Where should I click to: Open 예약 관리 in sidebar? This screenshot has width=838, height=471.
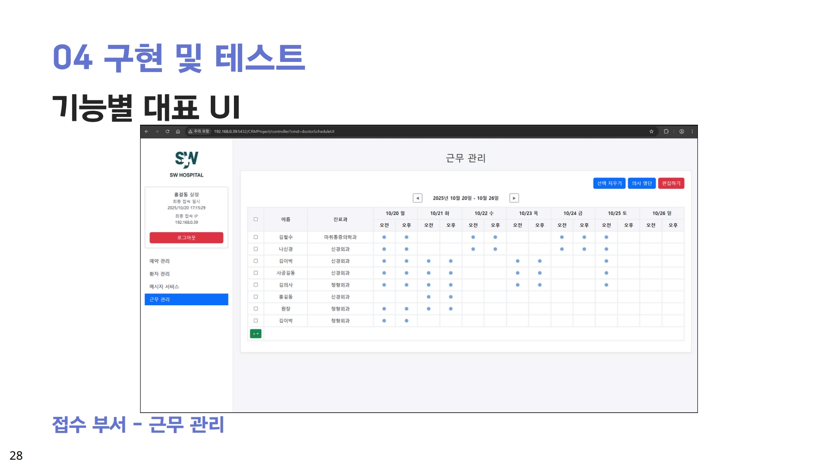[x=160, y=261]
